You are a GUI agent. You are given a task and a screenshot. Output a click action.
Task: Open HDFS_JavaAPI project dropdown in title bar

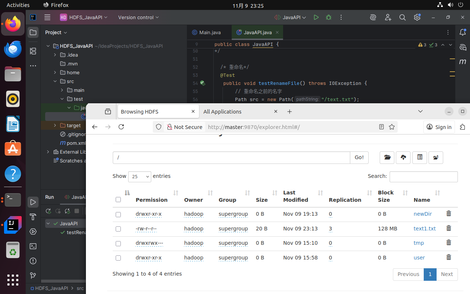click(x=84, y=17)
